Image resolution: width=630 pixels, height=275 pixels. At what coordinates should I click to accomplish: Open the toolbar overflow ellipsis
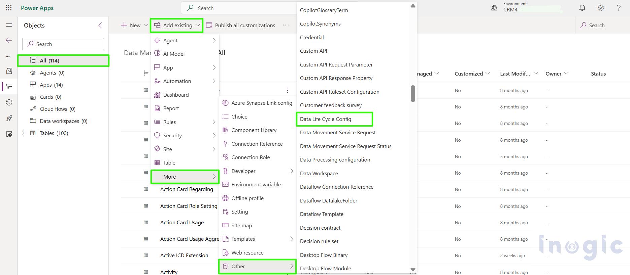(x=286, y=25)
